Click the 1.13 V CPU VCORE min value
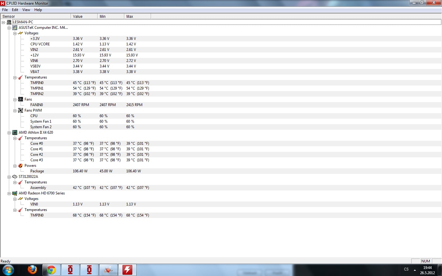The image size is (442, 276). click(x=104, y=44)
